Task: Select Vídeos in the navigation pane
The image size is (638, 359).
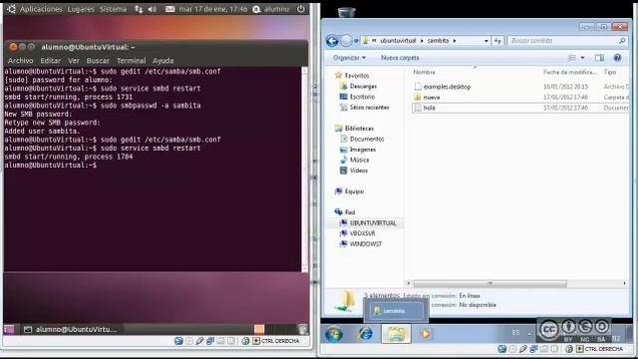Action: coord(354,171)
